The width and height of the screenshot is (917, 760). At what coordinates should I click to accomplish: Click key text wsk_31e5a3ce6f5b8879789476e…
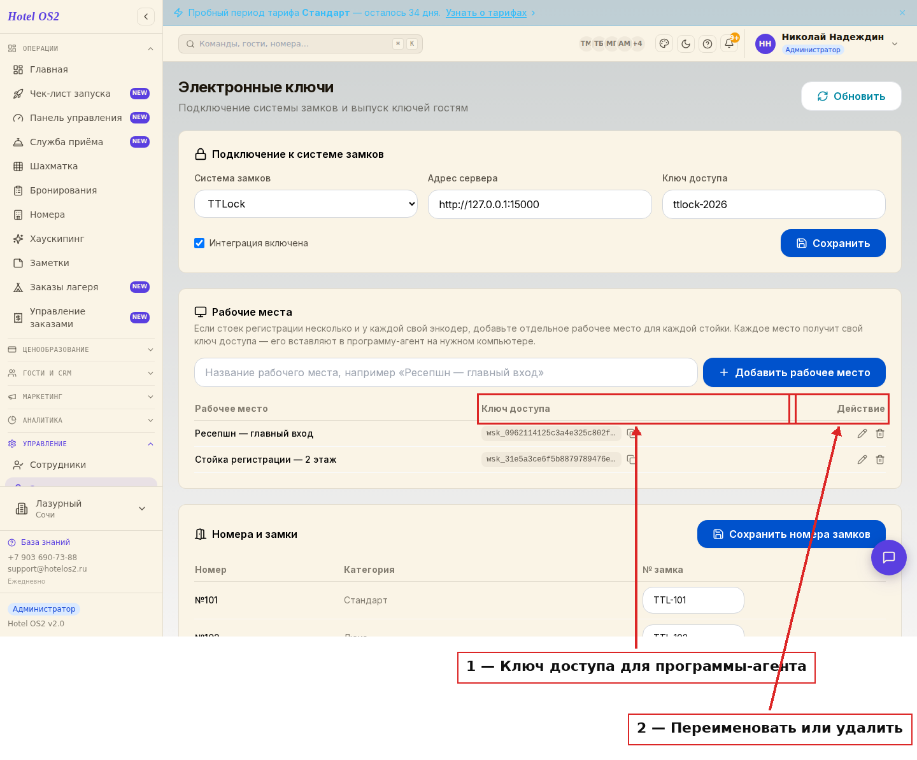click(x=551, y=460)
